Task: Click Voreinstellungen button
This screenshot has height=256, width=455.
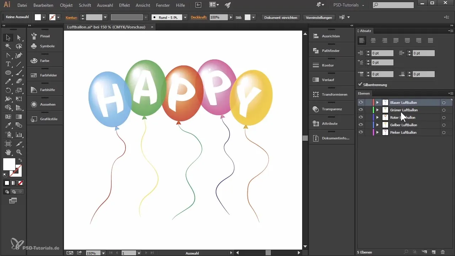Action: tap(319, 17)
